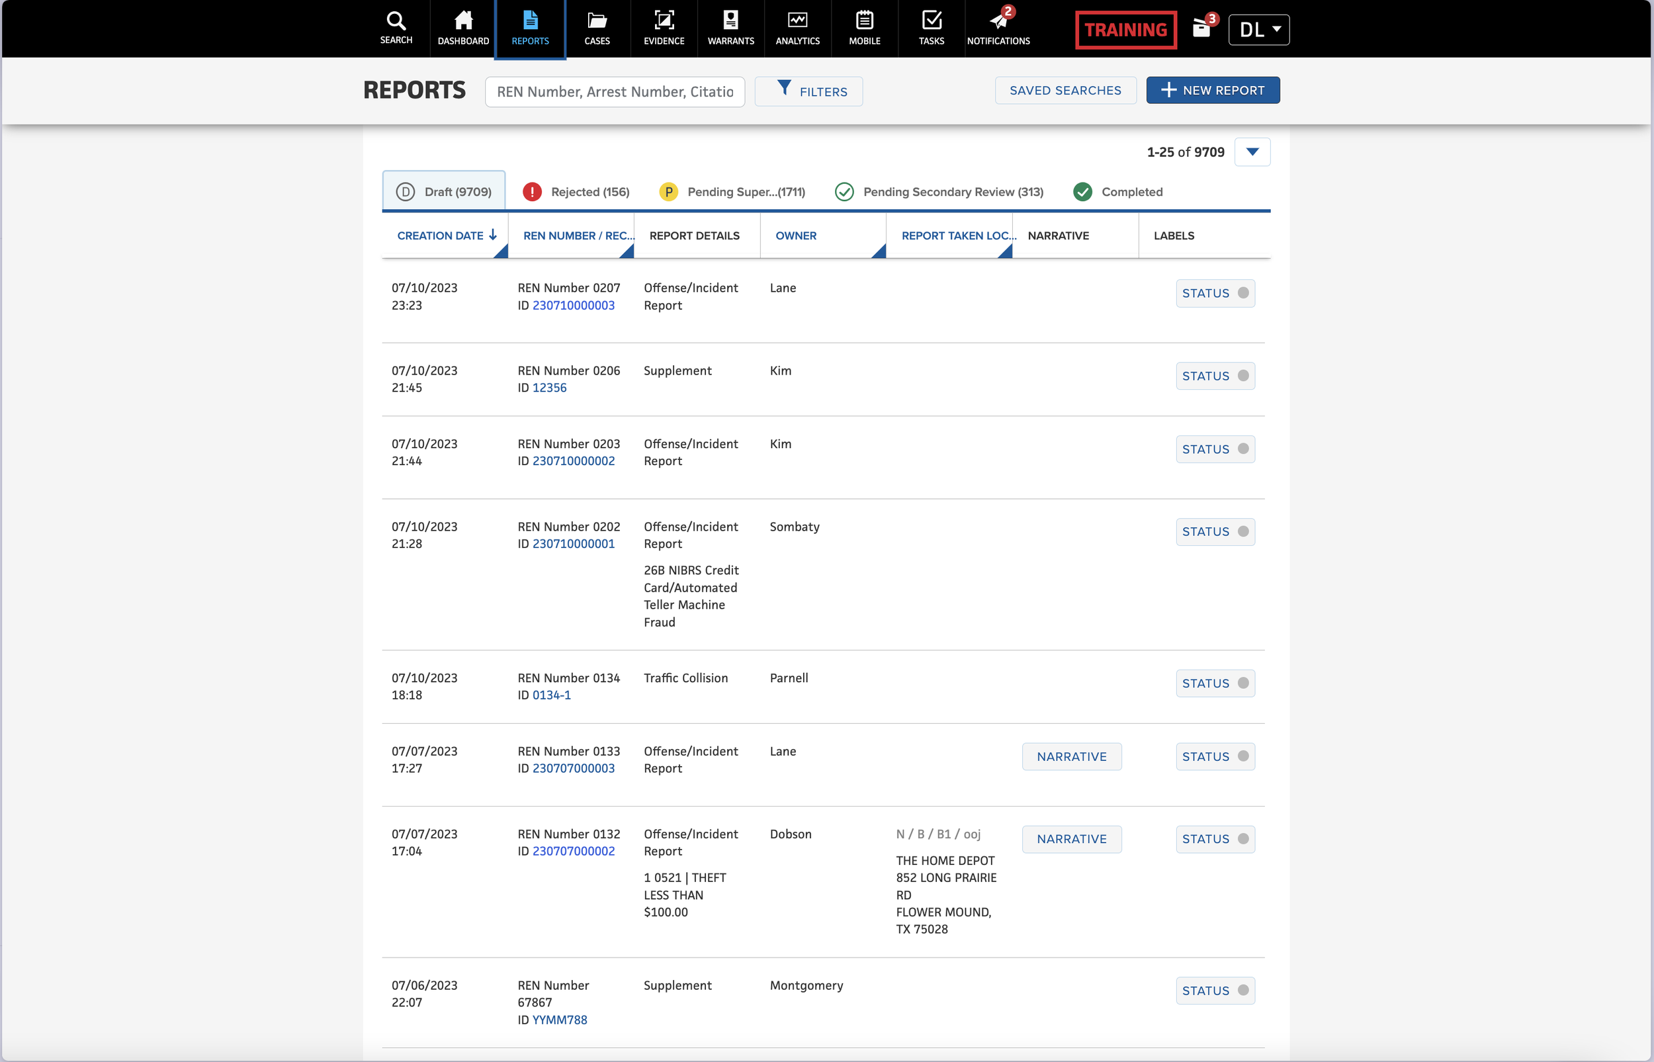This screenshot has height=1062, width=1654.
Task: Open the Filters funnel button
Action: [808, 91]
